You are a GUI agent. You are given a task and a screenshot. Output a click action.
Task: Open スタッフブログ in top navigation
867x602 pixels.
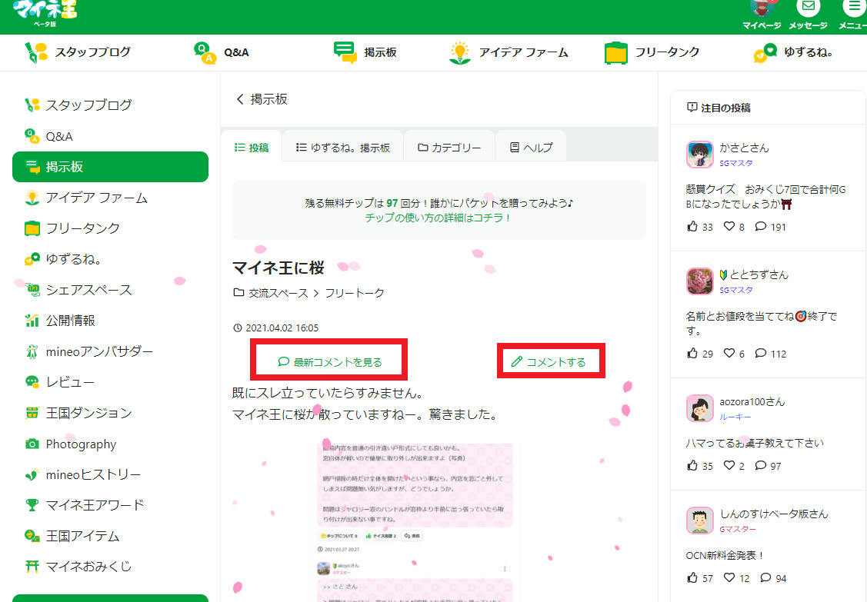tap(78, 52)
